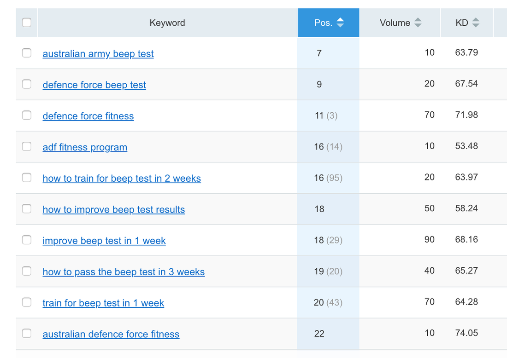Toggle the select-all checkbox in header
Image resolution: width=507 pixels, height=358 pixels.
27,23
